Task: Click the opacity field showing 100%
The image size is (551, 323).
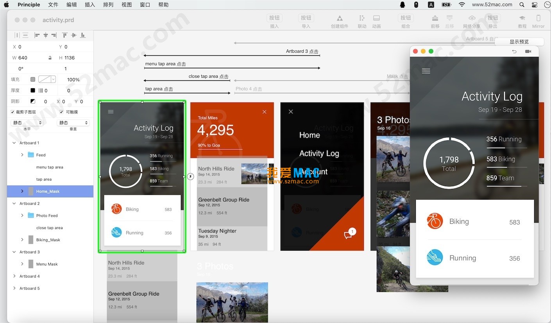Action: tap(73, 79)
